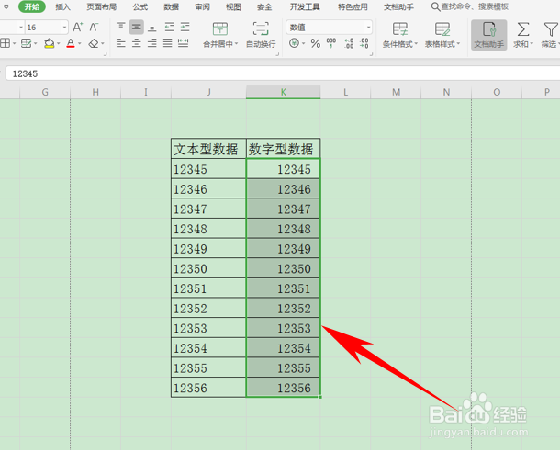This screenshot has height=452, width=560.
Task: Select column J header
Action: point(208,92)
